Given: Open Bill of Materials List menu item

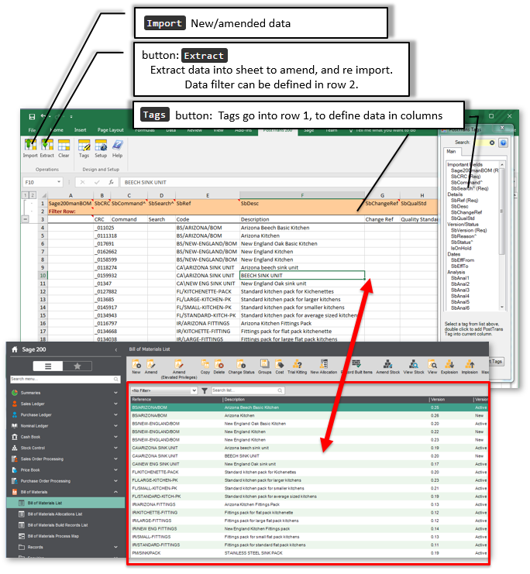Looking at the screenshot, I should [66, 503].
